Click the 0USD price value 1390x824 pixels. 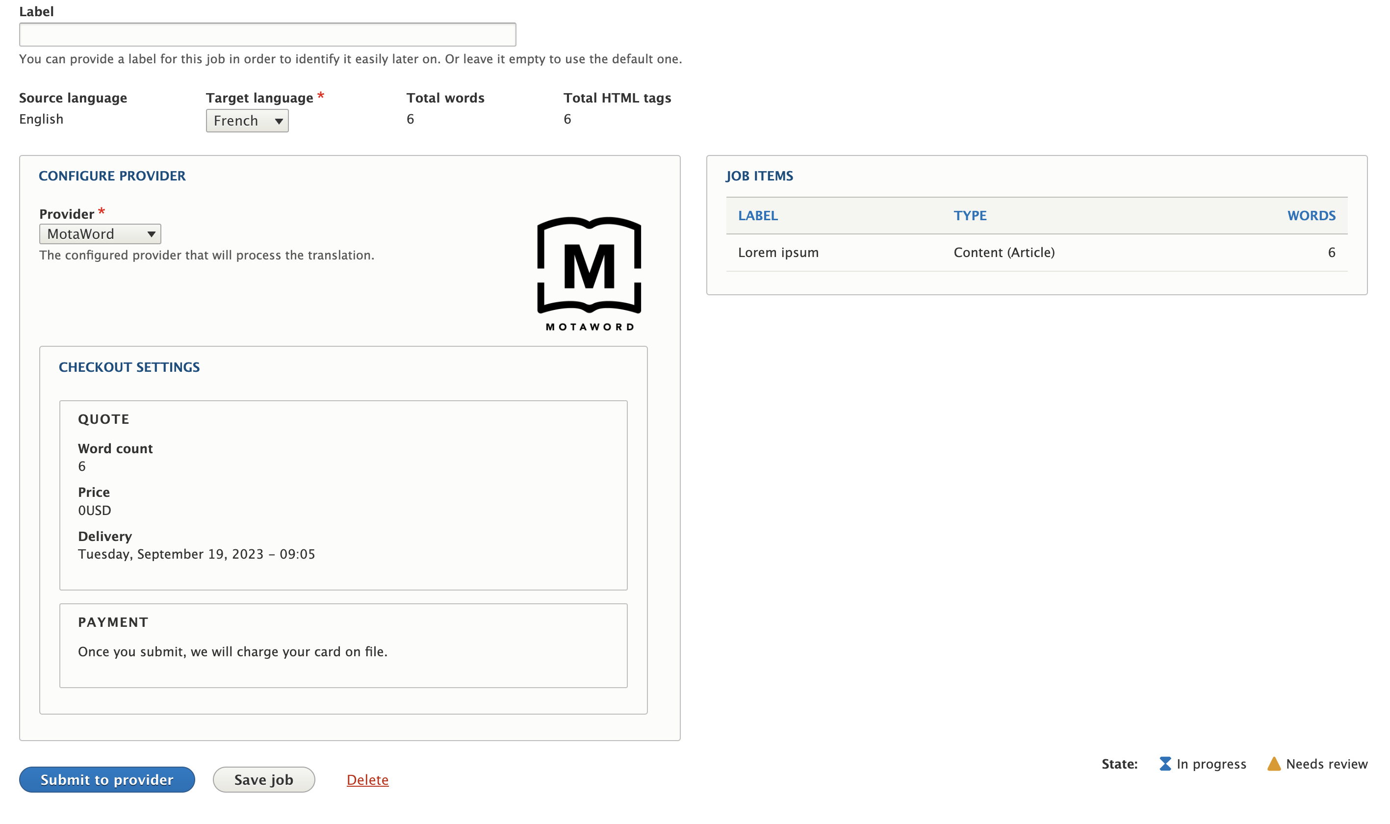tap(94, 510)
